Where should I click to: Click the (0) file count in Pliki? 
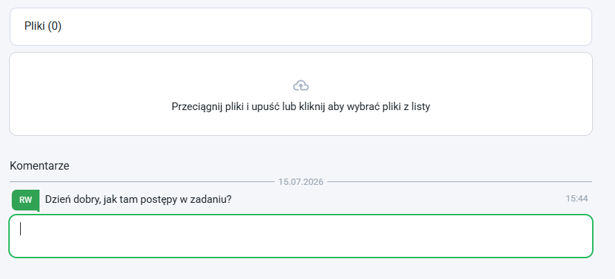click(55, 26)
